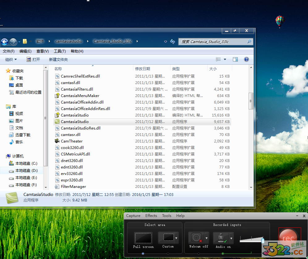Expand the 组织 dropdown

pos(11,60)
